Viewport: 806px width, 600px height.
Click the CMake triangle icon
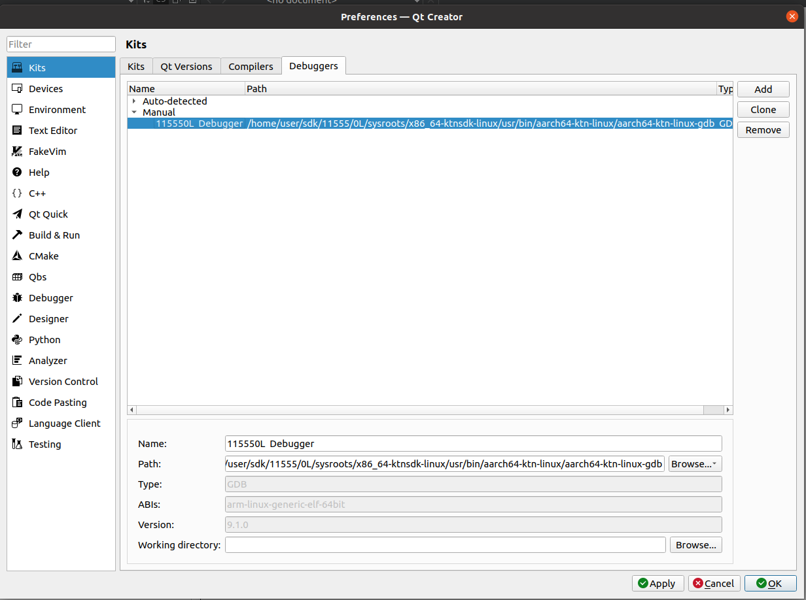coord(17,256)
